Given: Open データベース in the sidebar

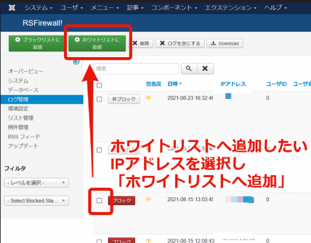Looking at the screenshot, I should pos(23,90).
